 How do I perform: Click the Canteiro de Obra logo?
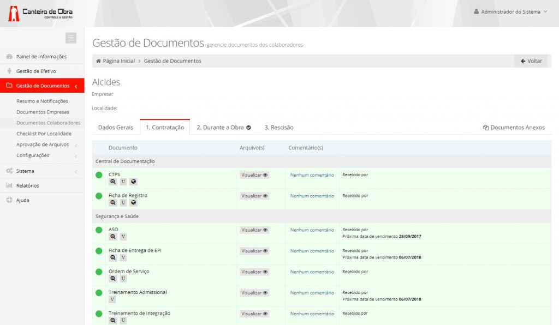coord(40,13)
